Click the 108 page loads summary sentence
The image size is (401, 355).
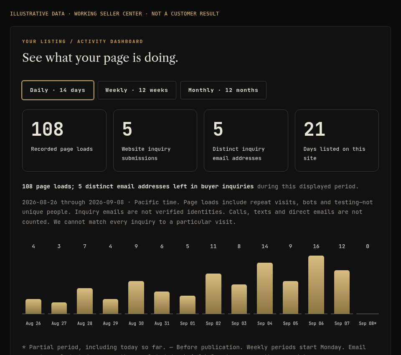(x=190, y=186)
